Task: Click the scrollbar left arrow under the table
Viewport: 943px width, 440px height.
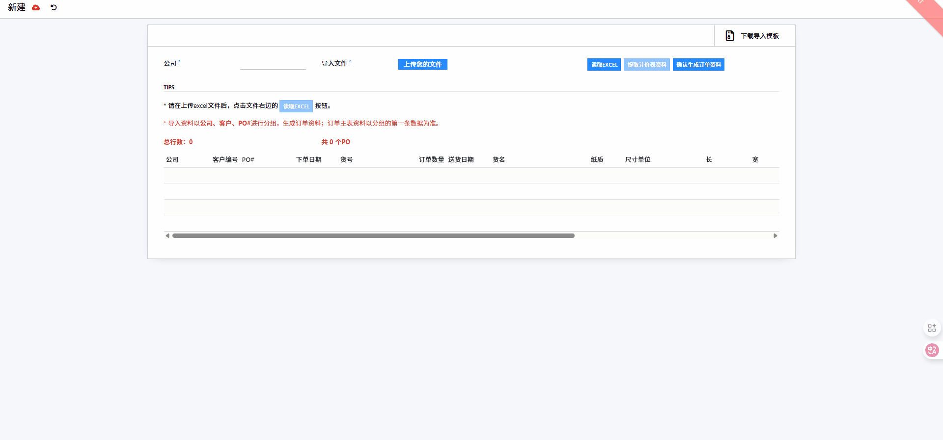Action: 167,236
